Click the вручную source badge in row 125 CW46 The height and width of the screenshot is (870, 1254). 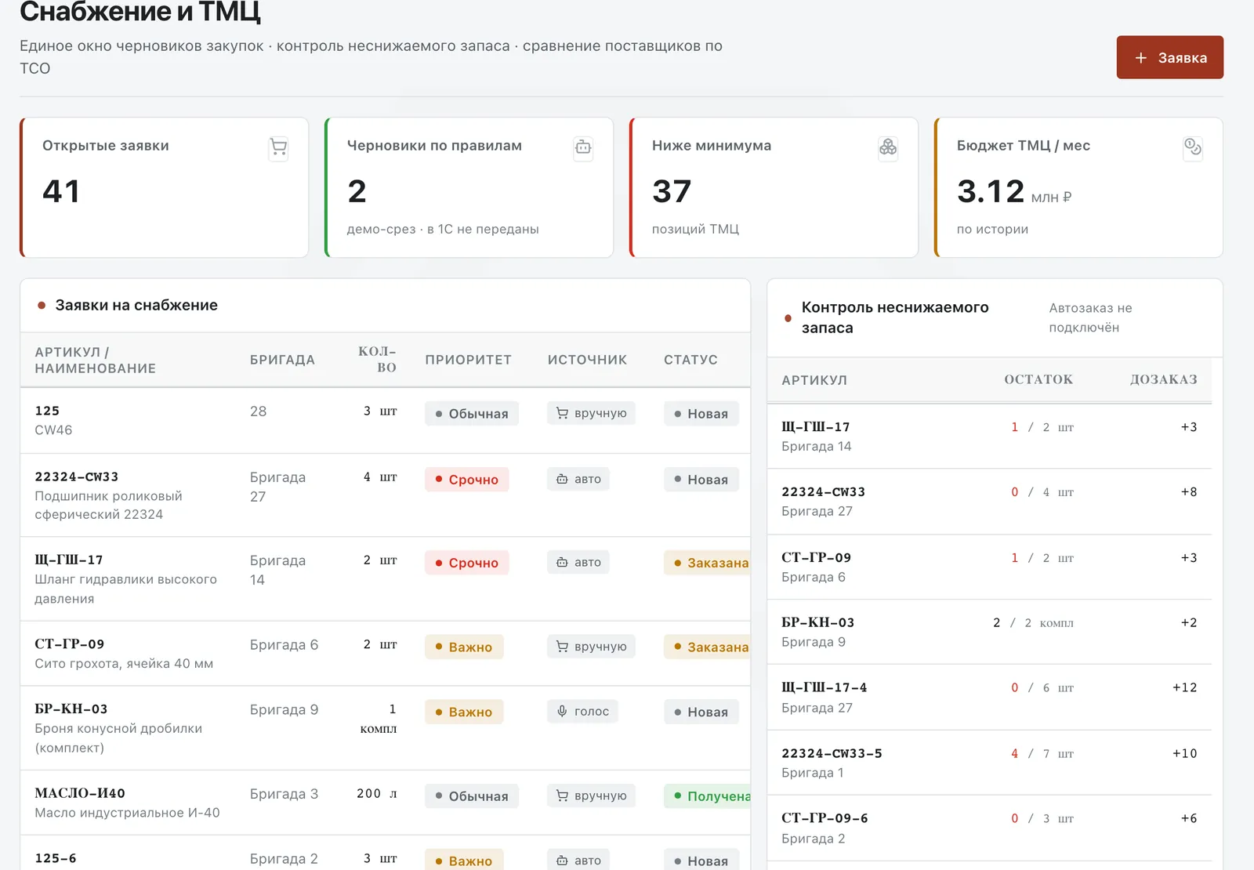tap(591, 413)
